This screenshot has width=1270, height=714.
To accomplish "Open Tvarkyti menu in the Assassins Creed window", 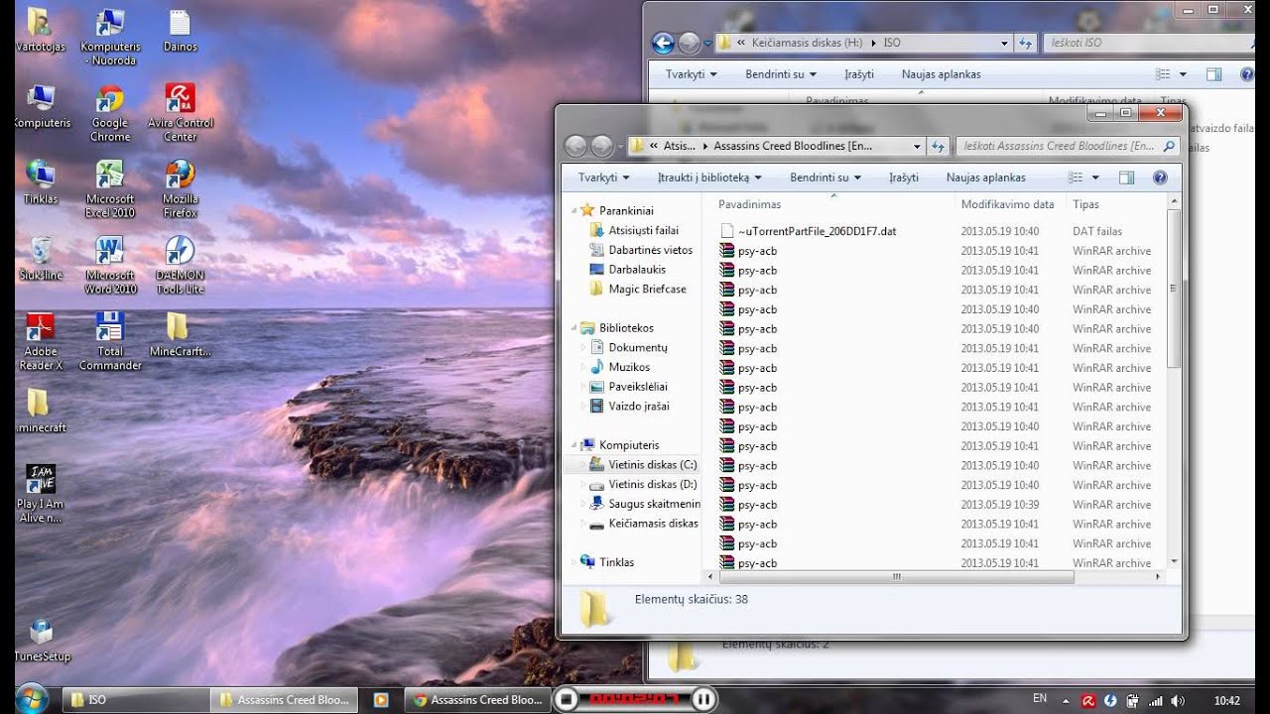I will [x=603, y=178].
